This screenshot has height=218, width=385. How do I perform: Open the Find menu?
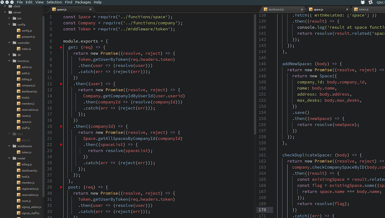(69, 2)
